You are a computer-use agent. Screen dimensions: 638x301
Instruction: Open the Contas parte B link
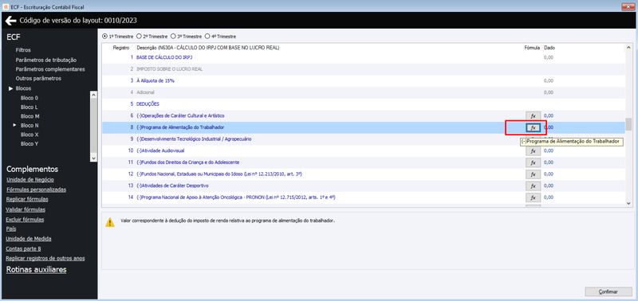tap(24, 248)
